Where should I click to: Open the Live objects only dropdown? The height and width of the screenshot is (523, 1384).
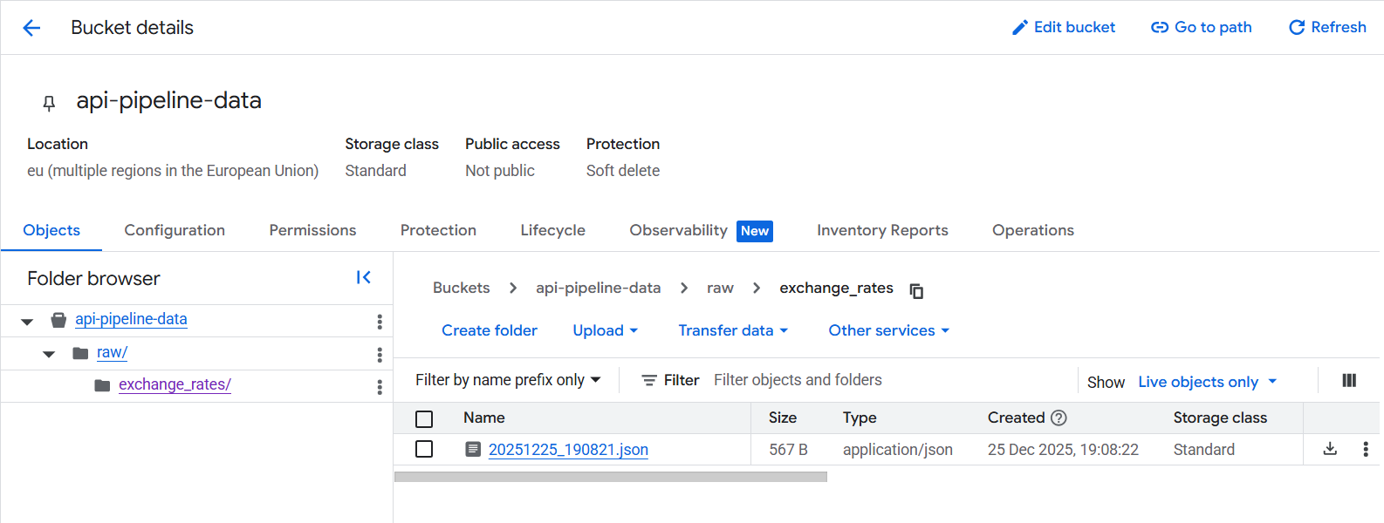click(x=1207, y=382)
